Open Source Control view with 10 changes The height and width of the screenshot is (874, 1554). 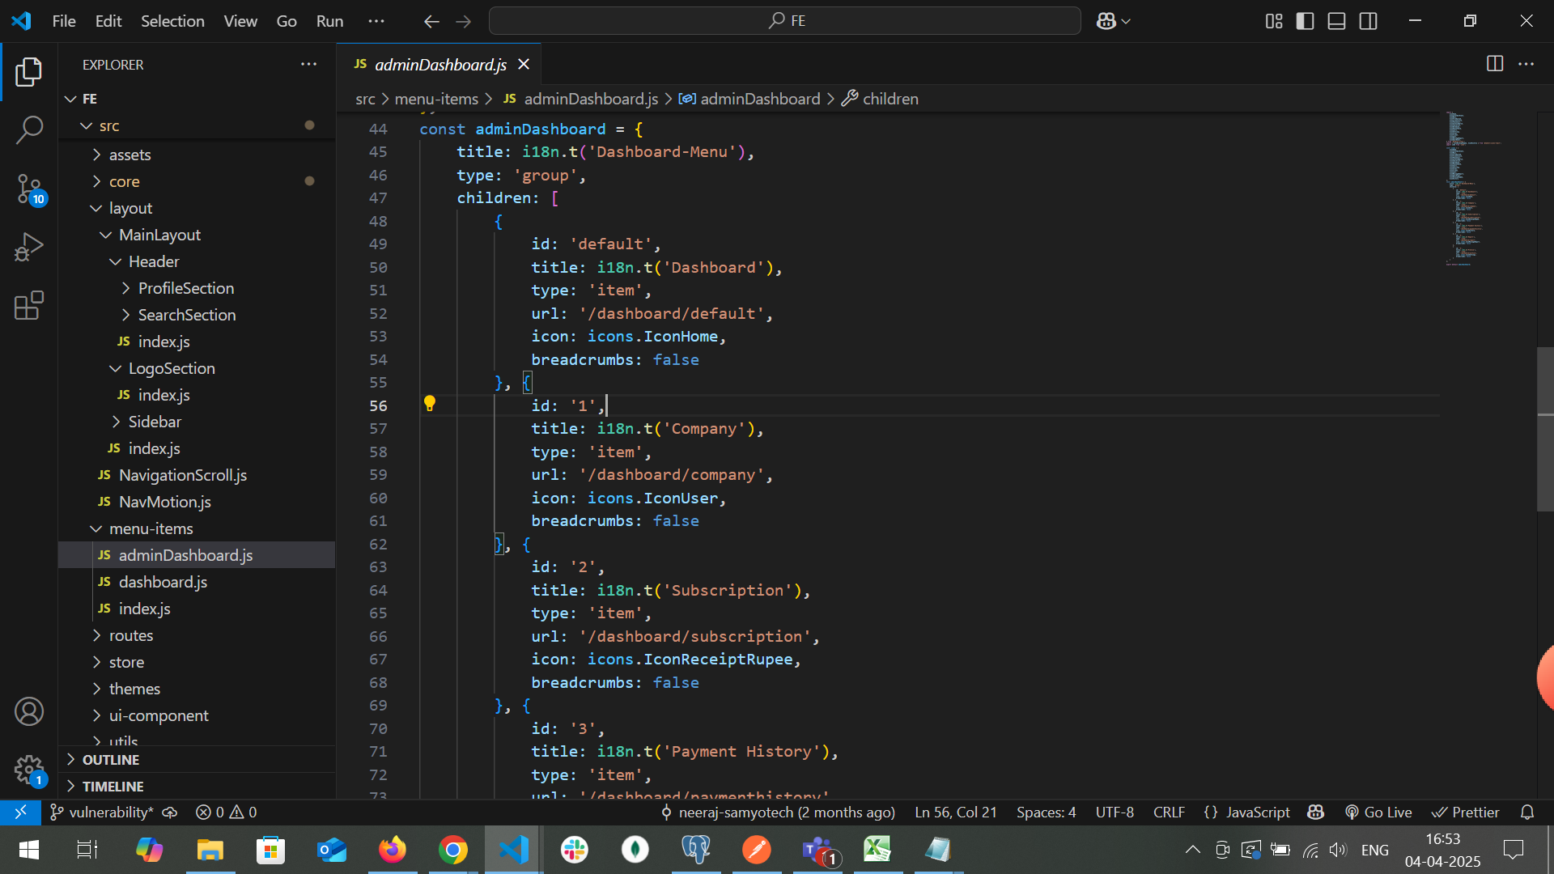29,189
